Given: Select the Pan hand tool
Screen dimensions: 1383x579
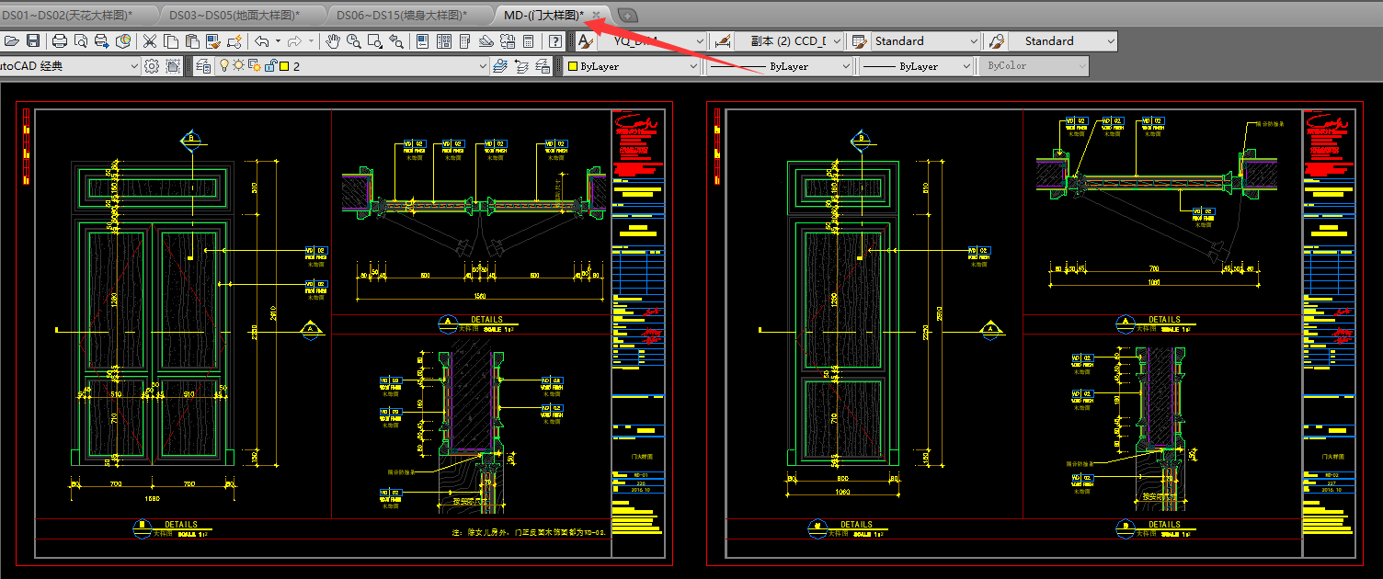Looking at the screenshot, I should click(332, 41).
